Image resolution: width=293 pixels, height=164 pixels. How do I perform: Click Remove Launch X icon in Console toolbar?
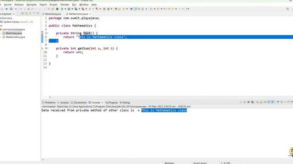coord(249,102)
